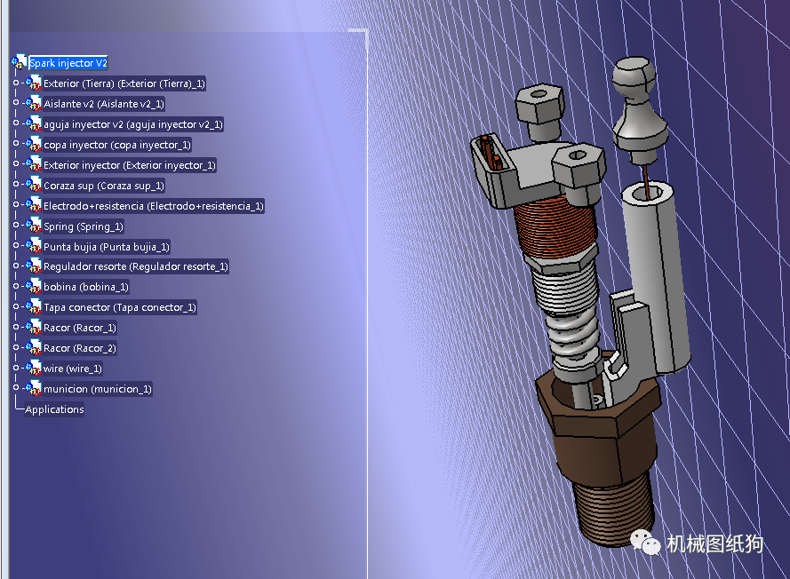
Task: Click the Spark injector V2 product icon
Action: click(19, 62)
